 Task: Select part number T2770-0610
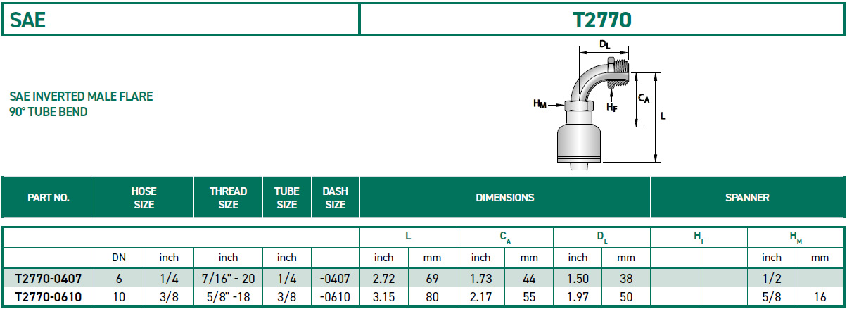pos(48,297)
